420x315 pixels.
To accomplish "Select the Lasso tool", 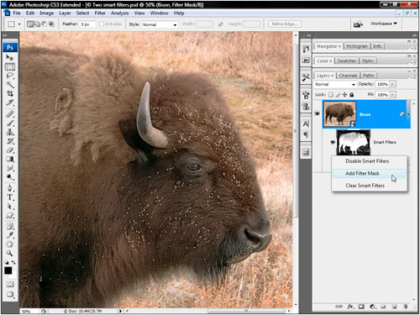I will pos(10,76).
